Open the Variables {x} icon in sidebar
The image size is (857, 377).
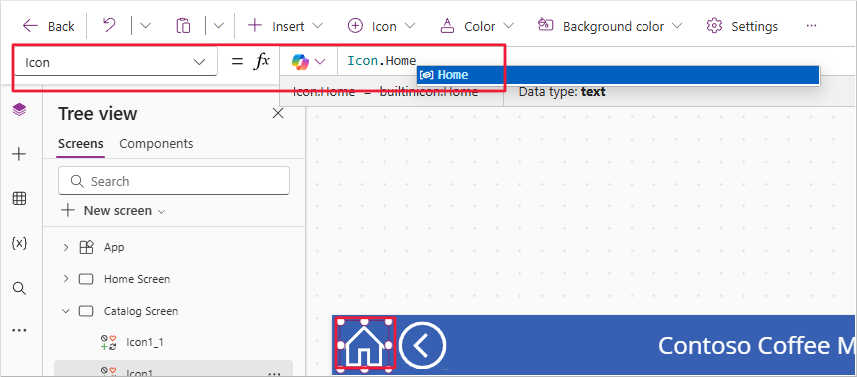[19, 243]
